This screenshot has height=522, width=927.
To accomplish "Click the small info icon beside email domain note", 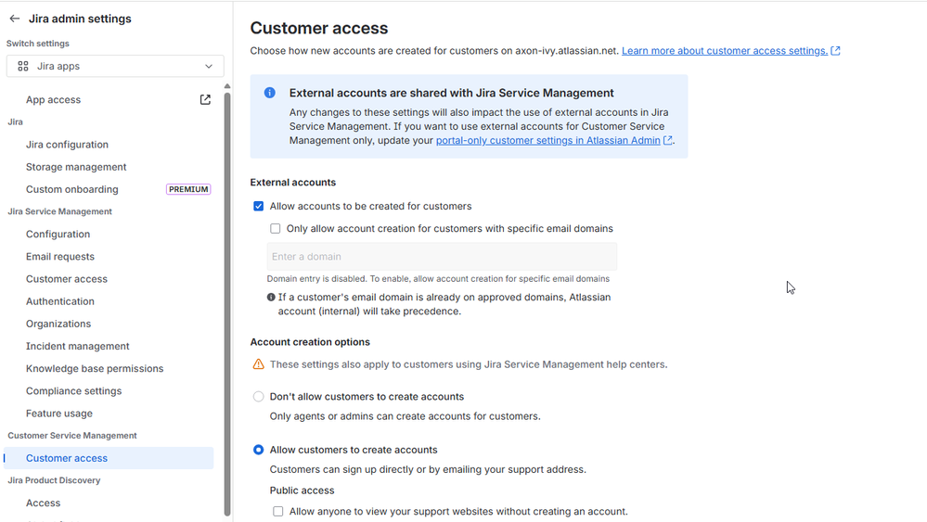I will tap(271, 298).
